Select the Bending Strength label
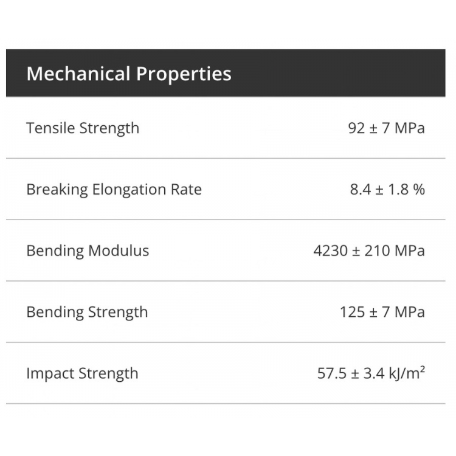This screenshot has width=456, height=456. (87, 312)
